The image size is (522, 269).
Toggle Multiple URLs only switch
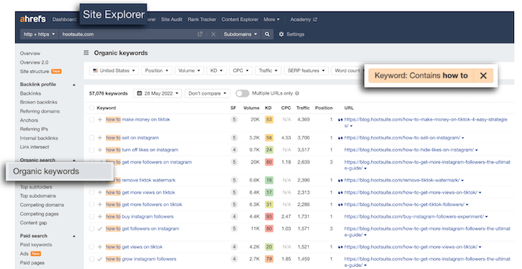242,94
